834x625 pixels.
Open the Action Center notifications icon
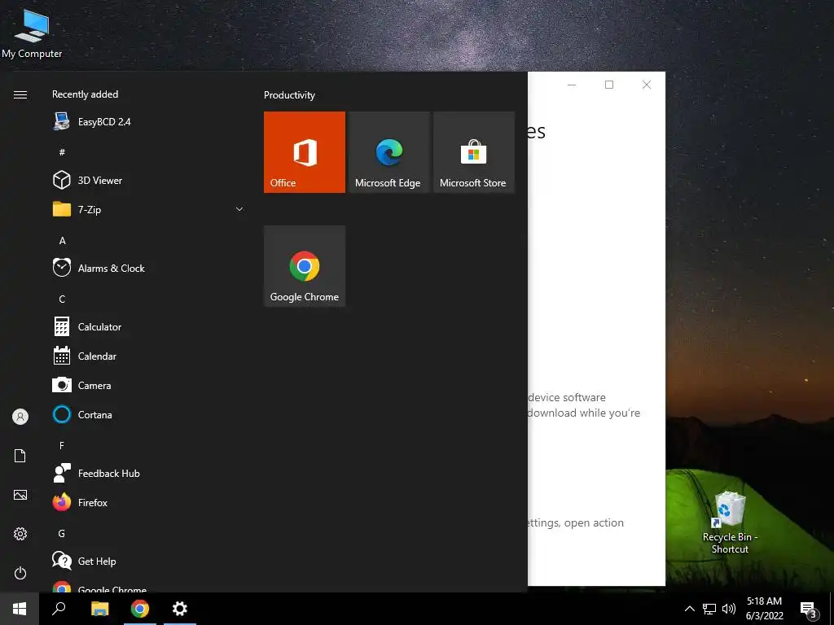pyautogui.click(x=809, y=609)
